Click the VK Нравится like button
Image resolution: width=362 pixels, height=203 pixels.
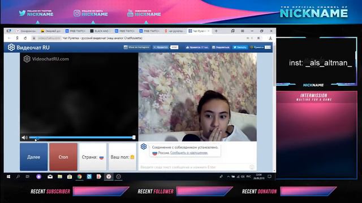coord(161,47)
